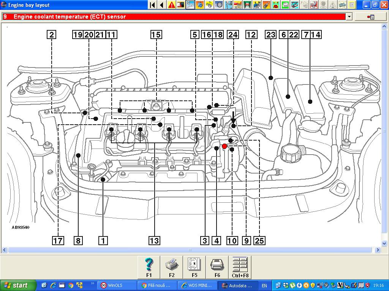Click the red arrow list button beside dropdown
The width and height of the screenshot is (389, 291).
click(370, 17)
